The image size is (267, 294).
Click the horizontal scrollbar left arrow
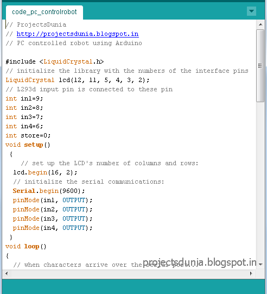pos(7,273)
